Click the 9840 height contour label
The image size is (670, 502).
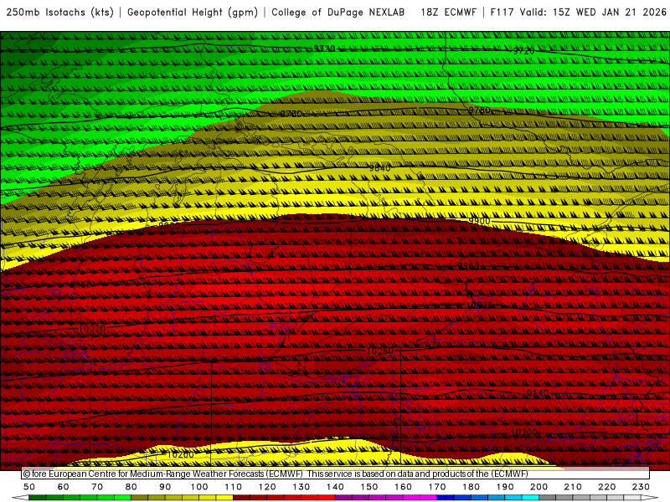click(x=379, y=168)
